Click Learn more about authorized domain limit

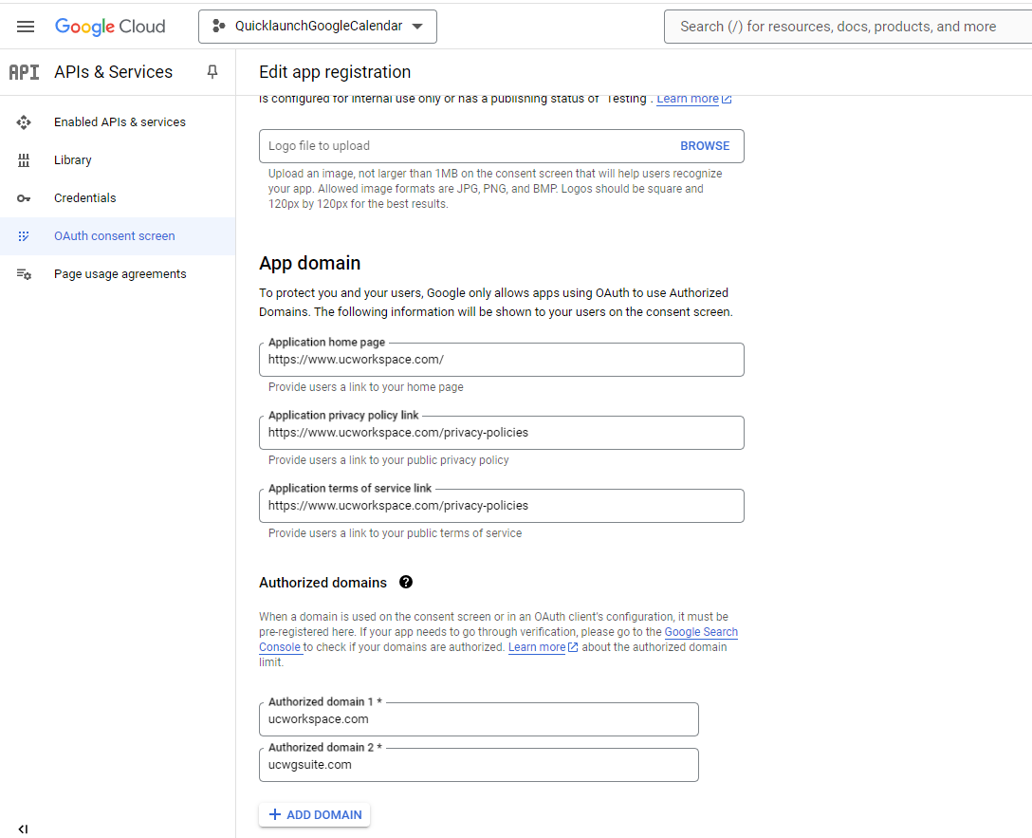537,647
